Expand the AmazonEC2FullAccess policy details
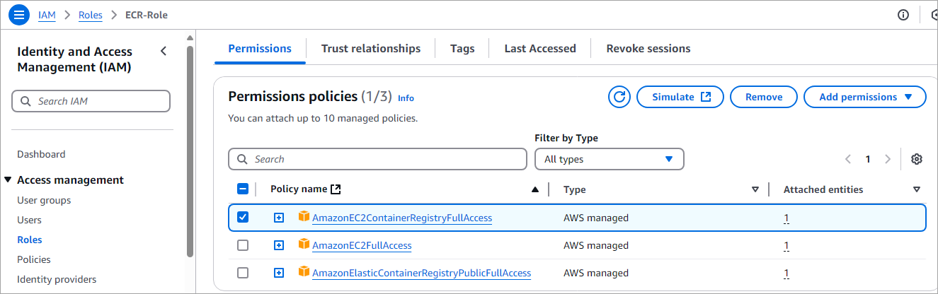 pos(279,245)
